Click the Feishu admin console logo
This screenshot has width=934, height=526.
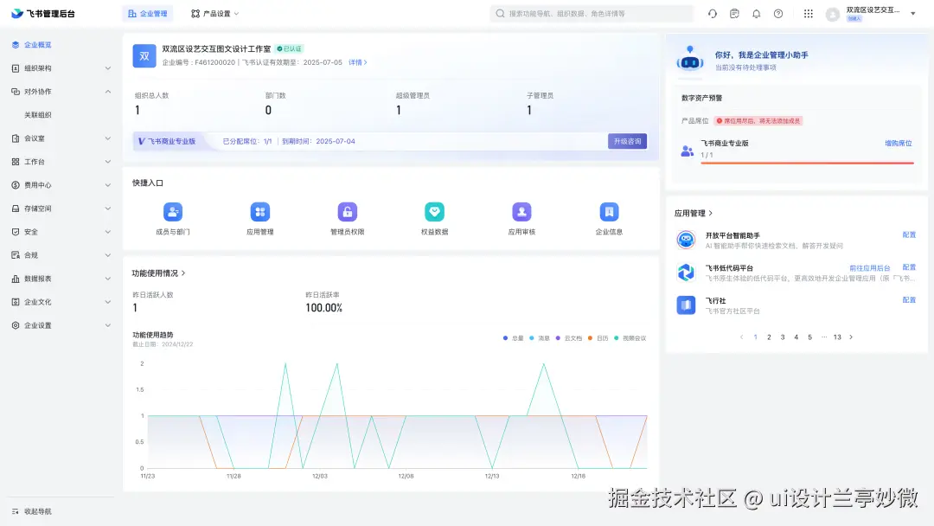pyautogui.click(x=43, y=14)
